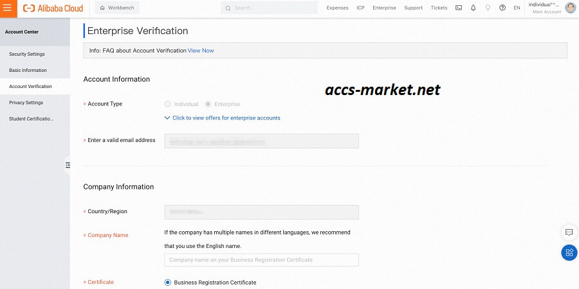
Task: Open the Expenses menu
Action: (x=338, y=8)
